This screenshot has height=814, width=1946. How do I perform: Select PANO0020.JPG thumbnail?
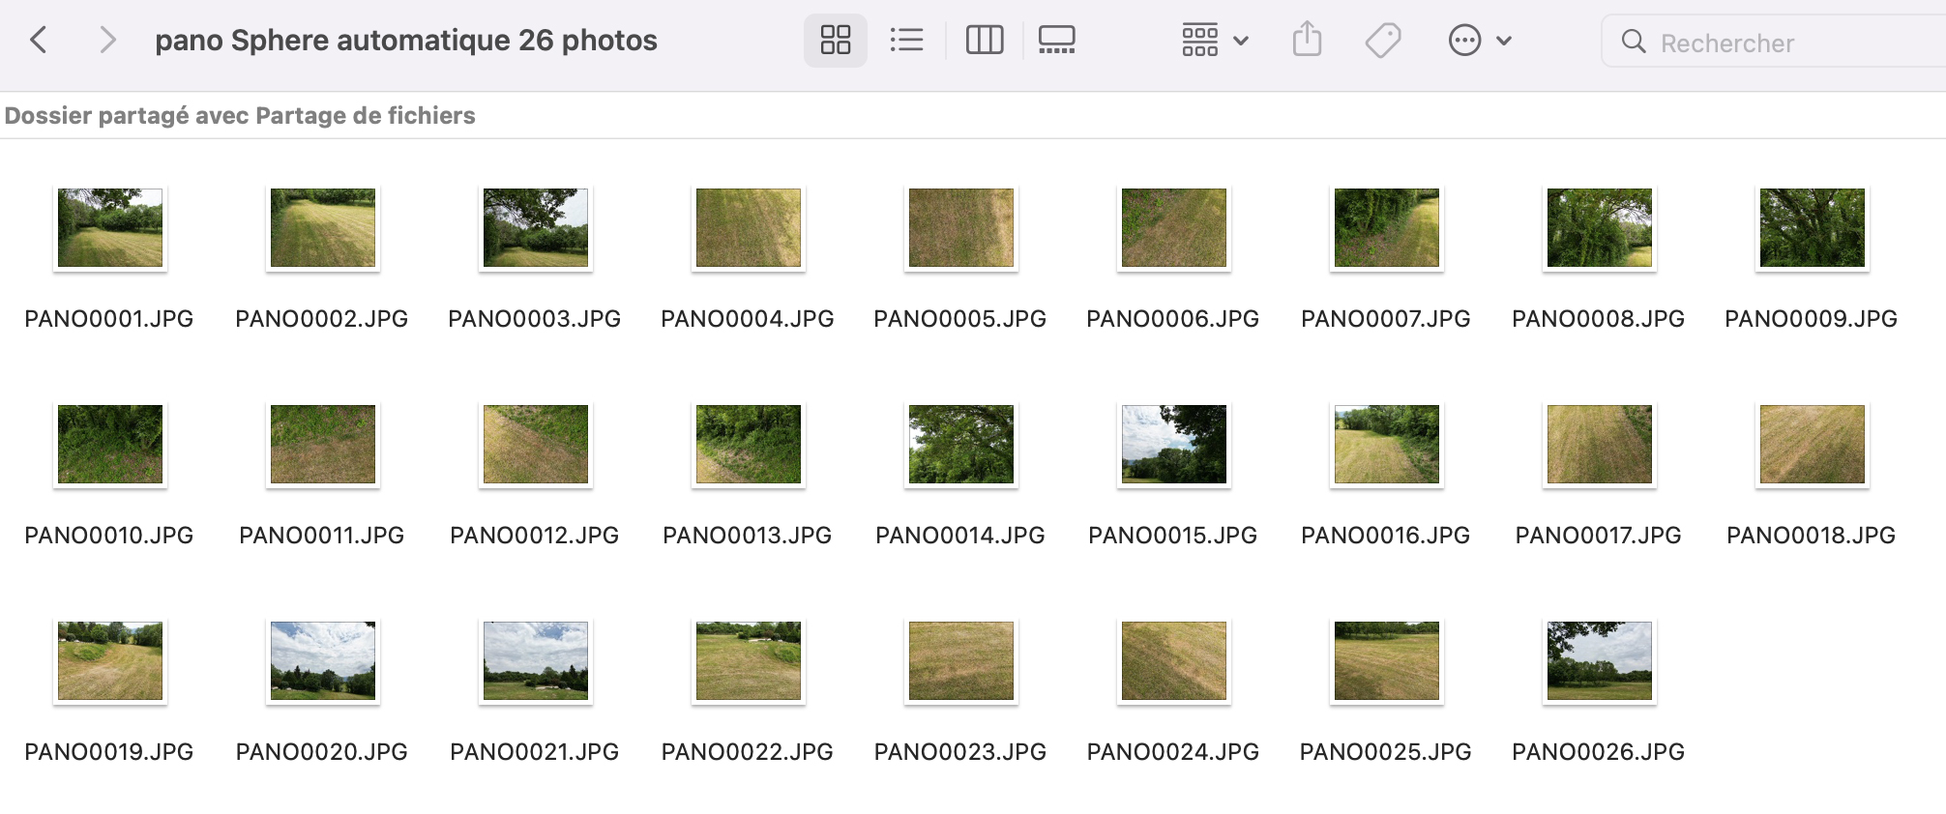click(323, 661)
